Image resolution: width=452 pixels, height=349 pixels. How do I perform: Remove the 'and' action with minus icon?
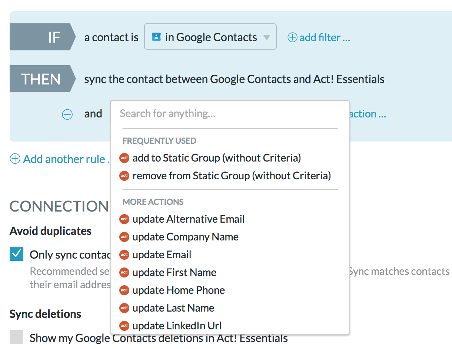pyautogui.click(x=67, y=114)
